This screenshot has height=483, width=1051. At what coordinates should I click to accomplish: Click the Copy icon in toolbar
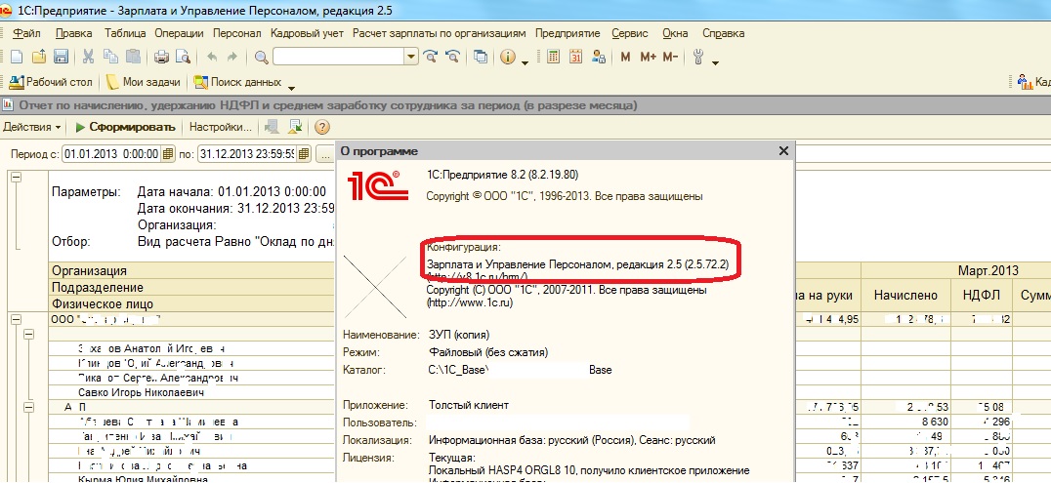click(x=110, y=57)
